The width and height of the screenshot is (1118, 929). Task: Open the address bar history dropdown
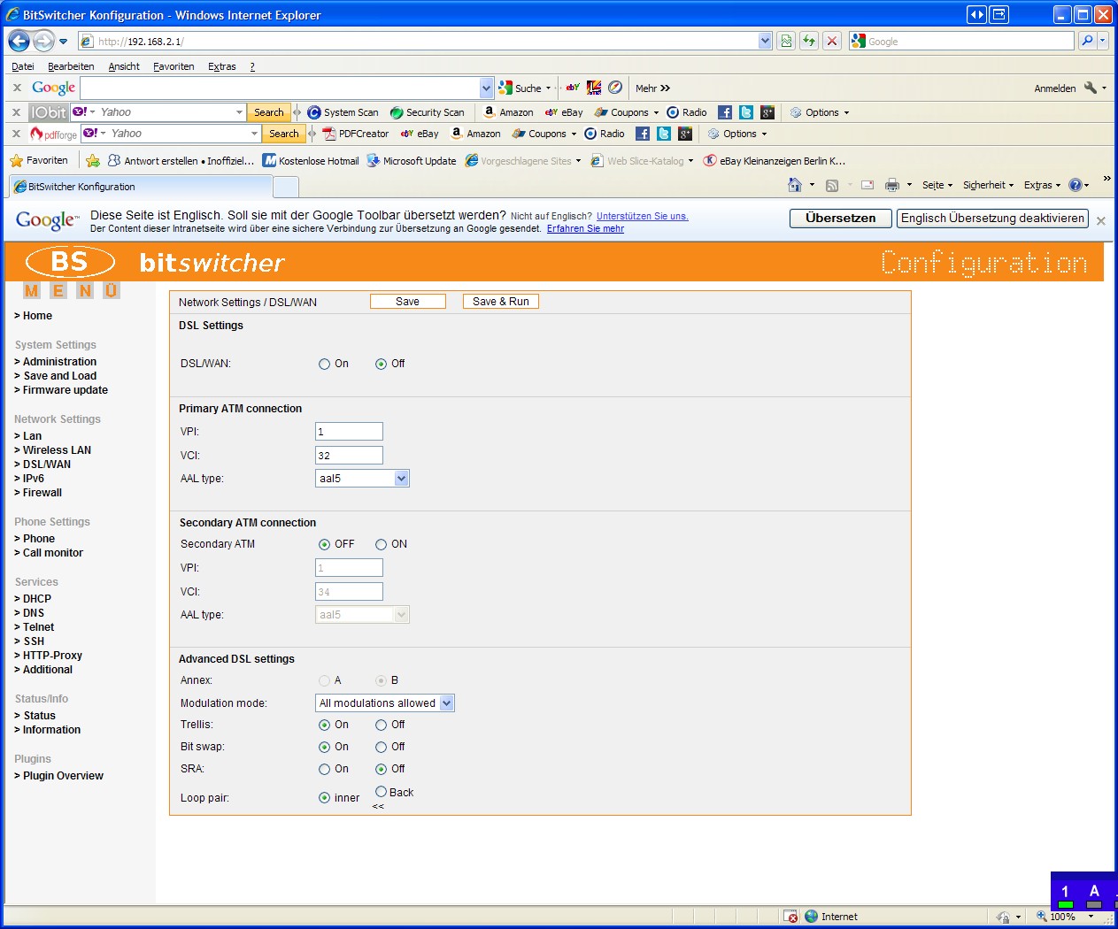pyautogui.click(x=765, y=41)
